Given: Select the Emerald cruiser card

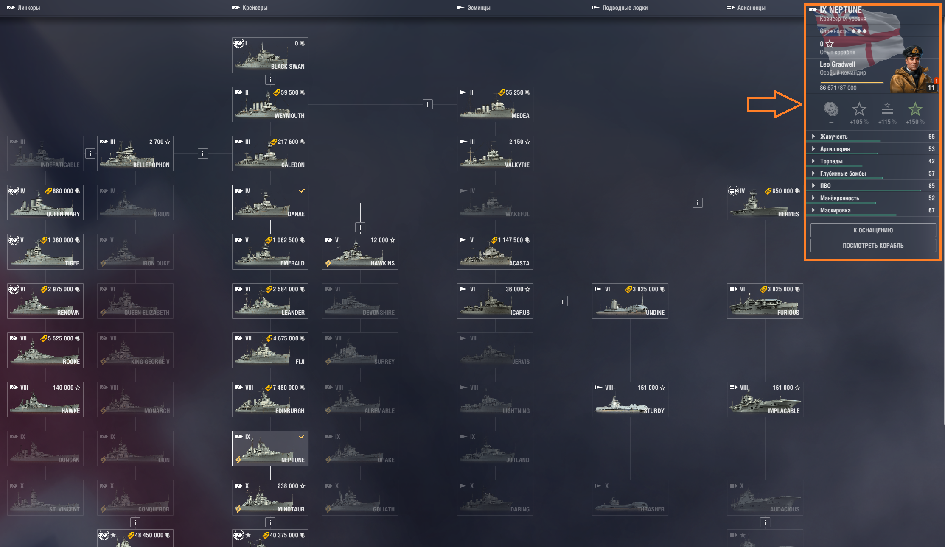Looking at the screenshot, I should (x=270, y=252).
